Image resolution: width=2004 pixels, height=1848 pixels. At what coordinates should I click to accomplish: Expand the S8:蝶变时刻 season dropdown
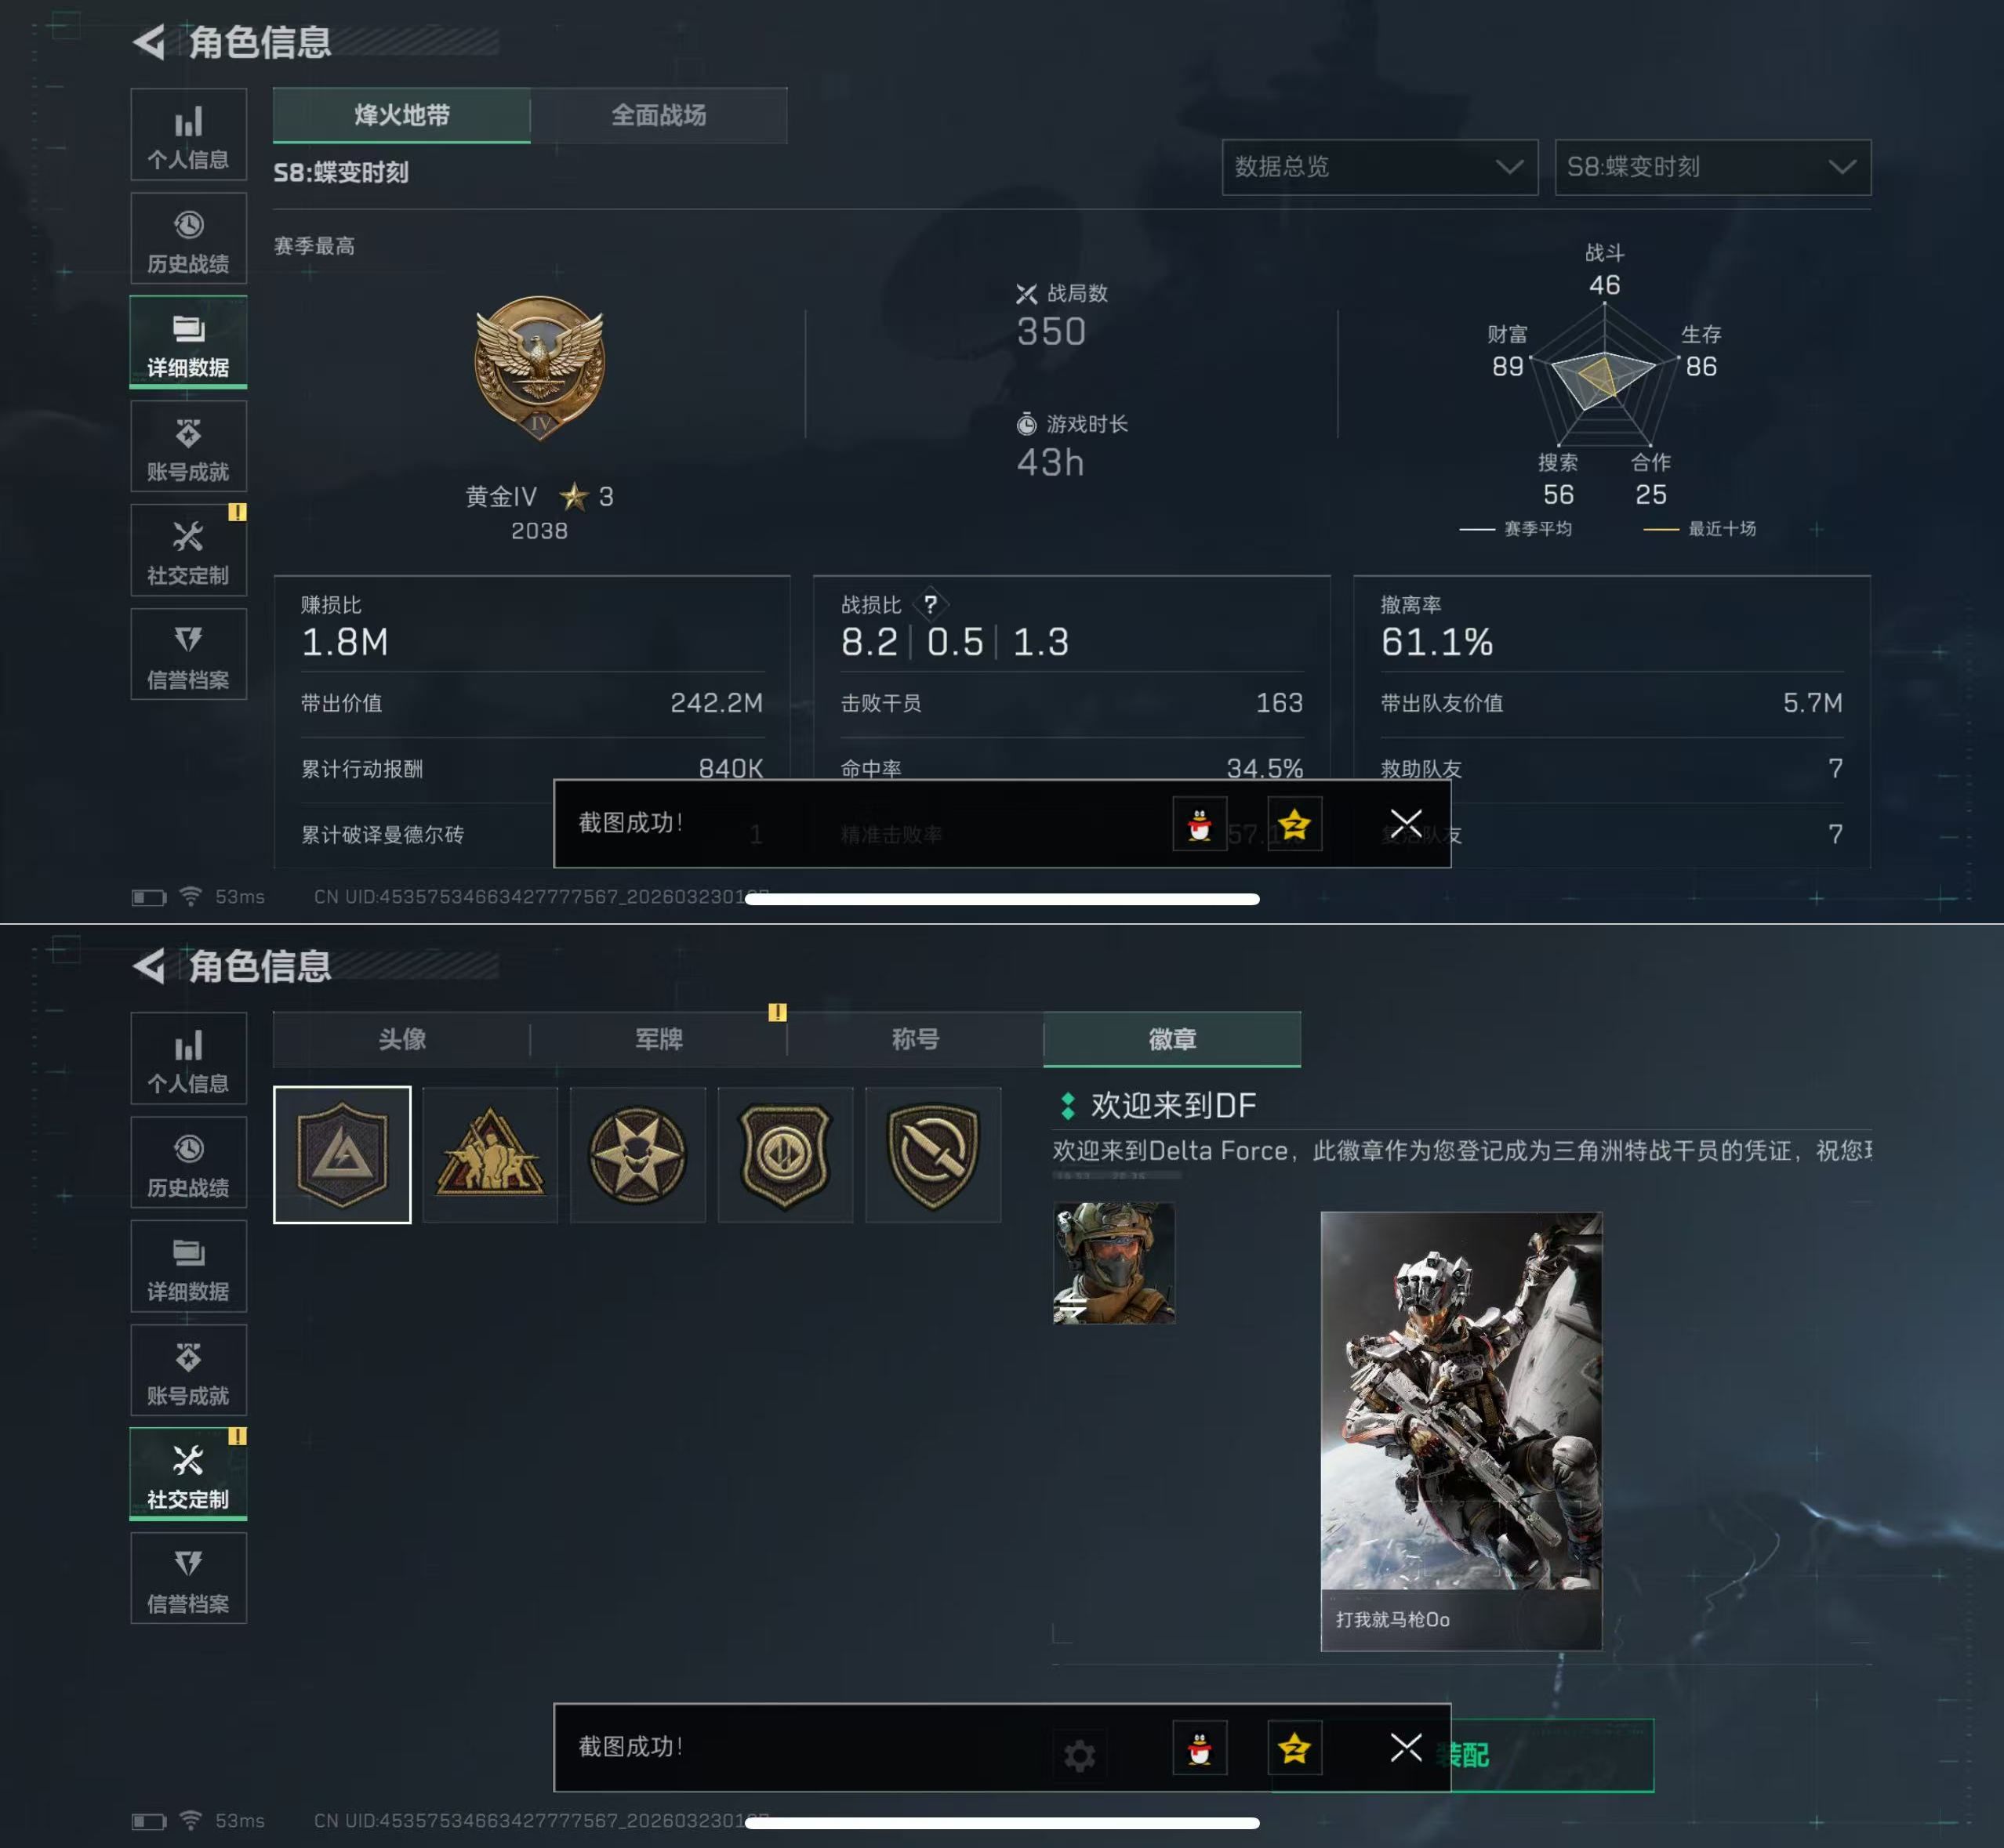pyautogui.click(x=1713, y=167)
